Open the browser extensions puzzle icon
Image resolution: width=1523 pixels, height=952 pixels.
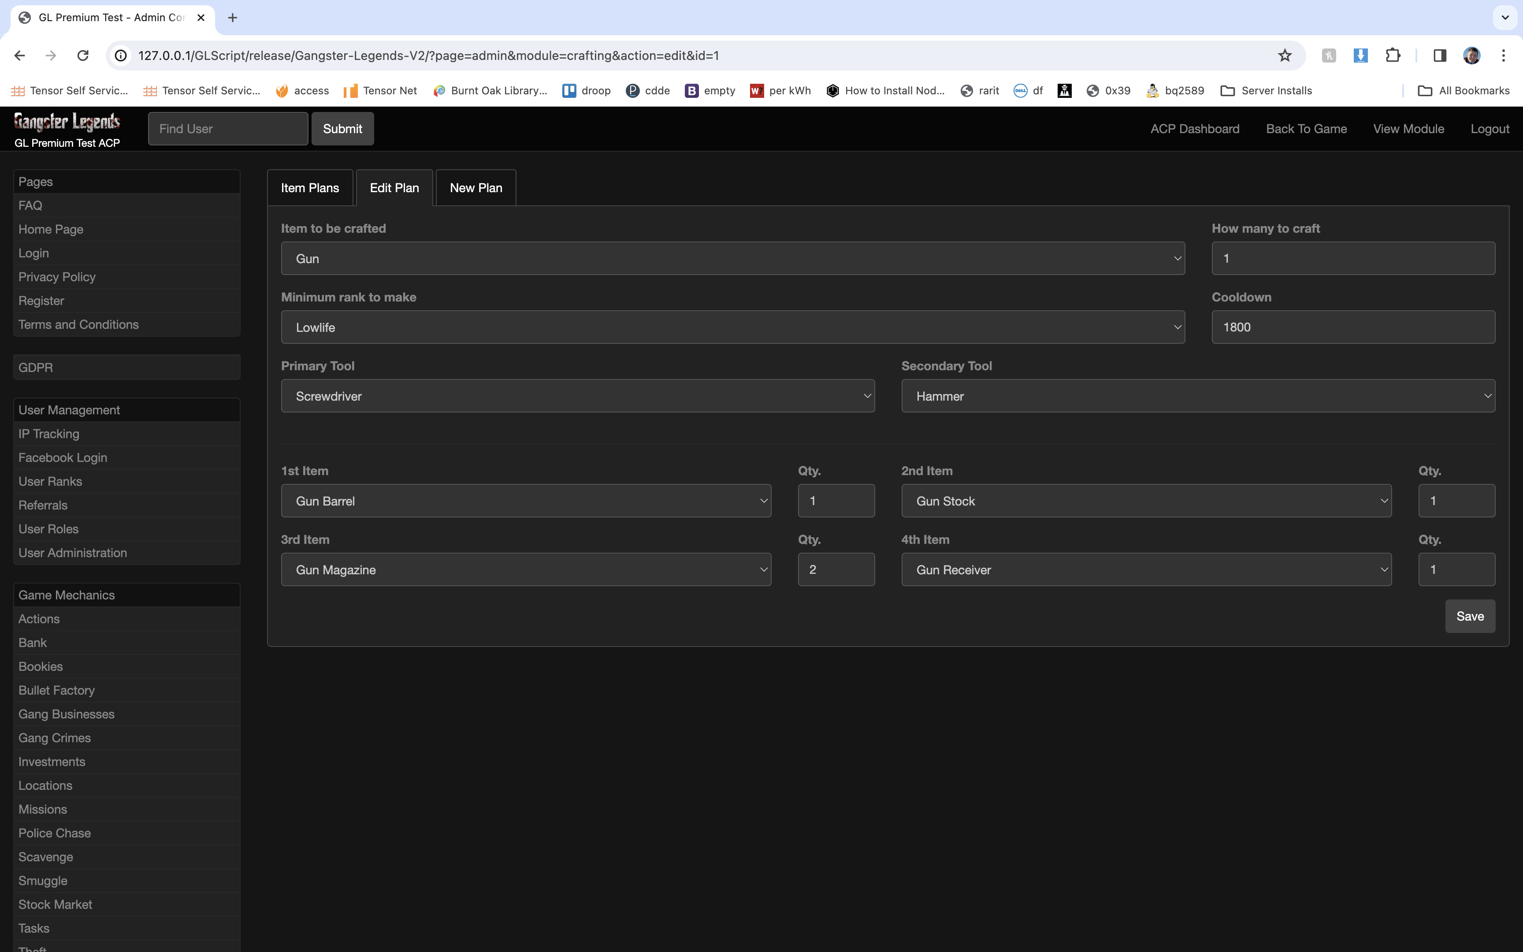[1393, 56]
